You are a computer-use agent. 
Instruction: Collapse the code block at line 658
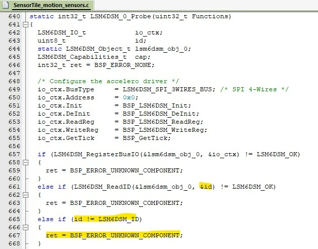coord(25,162)
